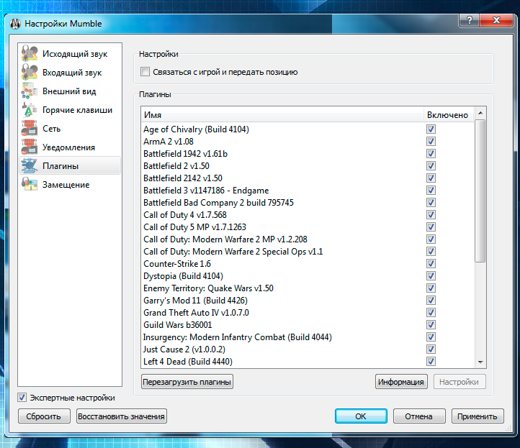The width and height of the screenshot is (520, 448).
Task: Uncheck Guild Wars b36001 checkbox
Action: 431,325
